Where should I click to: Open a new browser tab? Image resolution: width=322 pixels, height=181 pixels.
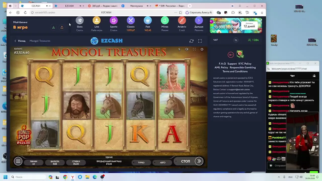coord(190,6)
